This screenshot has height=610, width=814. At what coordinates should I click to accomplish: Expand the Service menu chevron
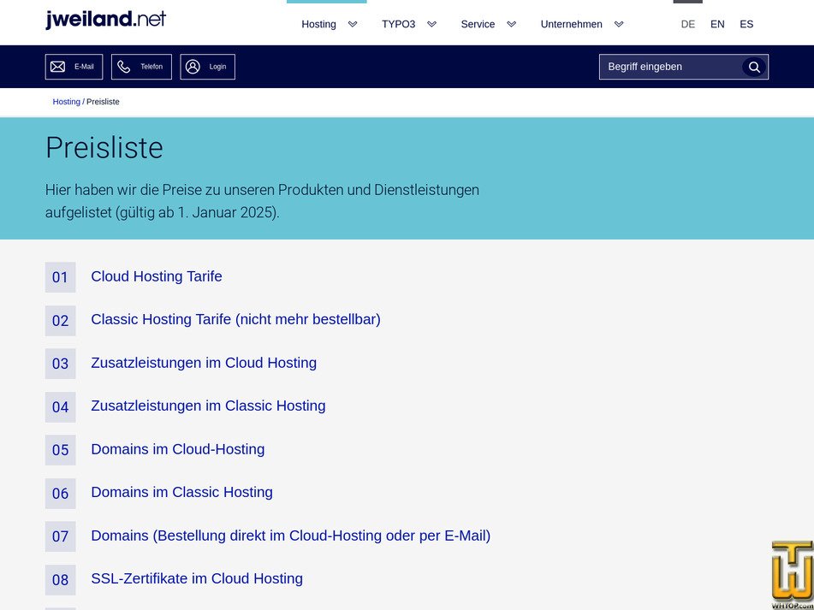(x=511, y=24)
